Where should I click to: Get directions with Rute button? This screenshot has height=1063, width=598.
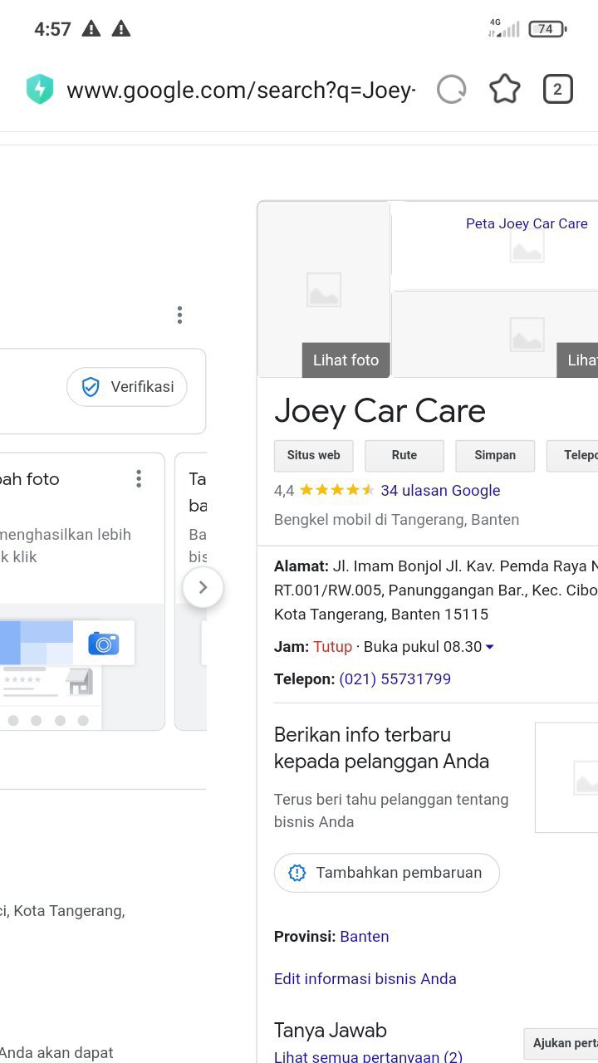tap(404, 456)
